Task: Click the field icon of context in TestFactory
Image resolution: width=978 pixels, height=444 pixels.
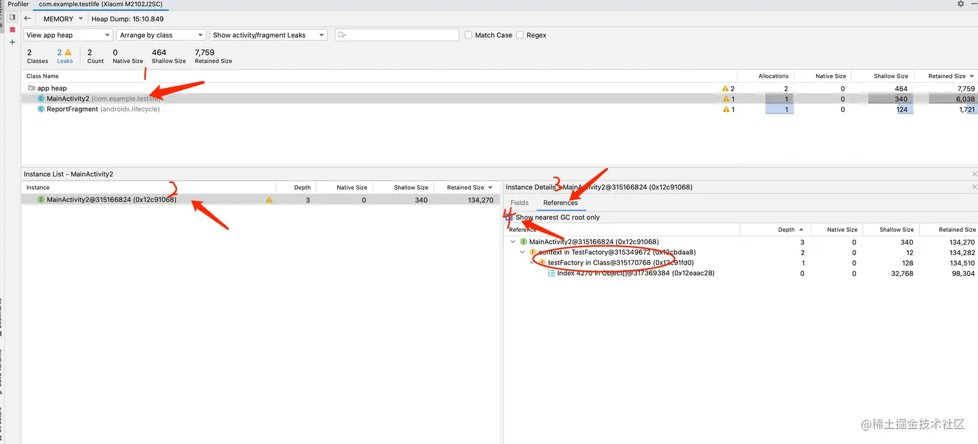Action: [x=533, y=252]
